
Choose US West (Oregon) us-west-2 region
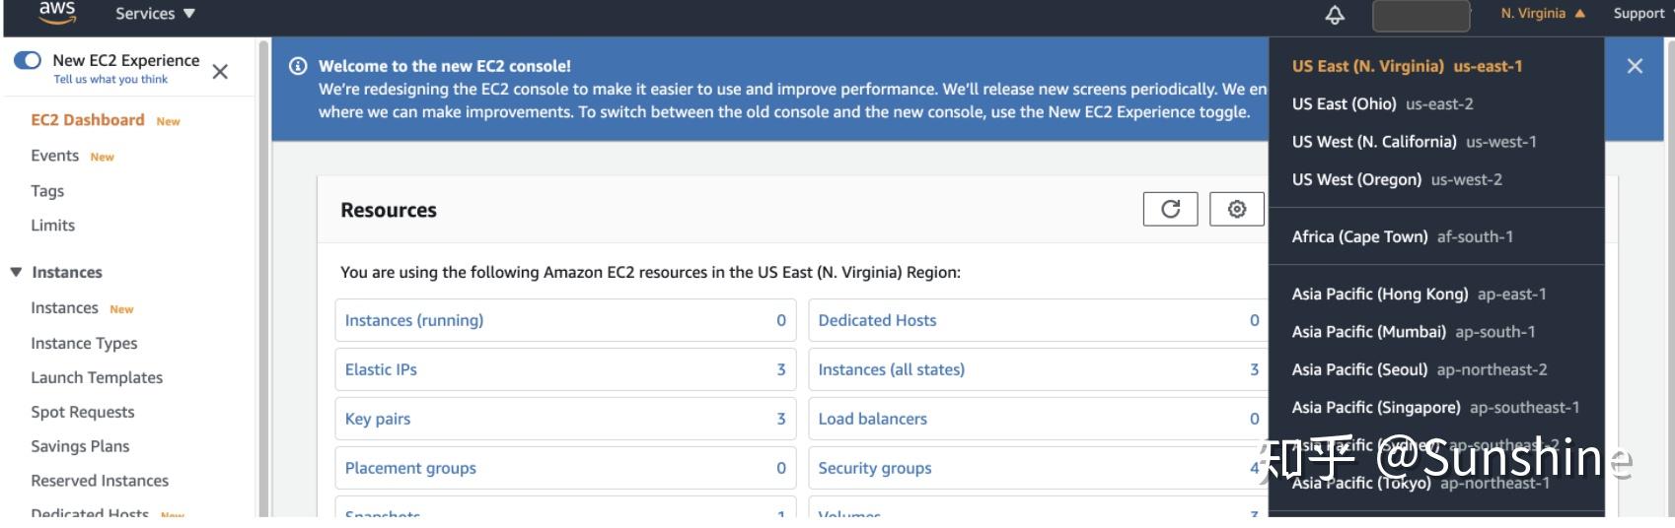tap(1397, 179)
